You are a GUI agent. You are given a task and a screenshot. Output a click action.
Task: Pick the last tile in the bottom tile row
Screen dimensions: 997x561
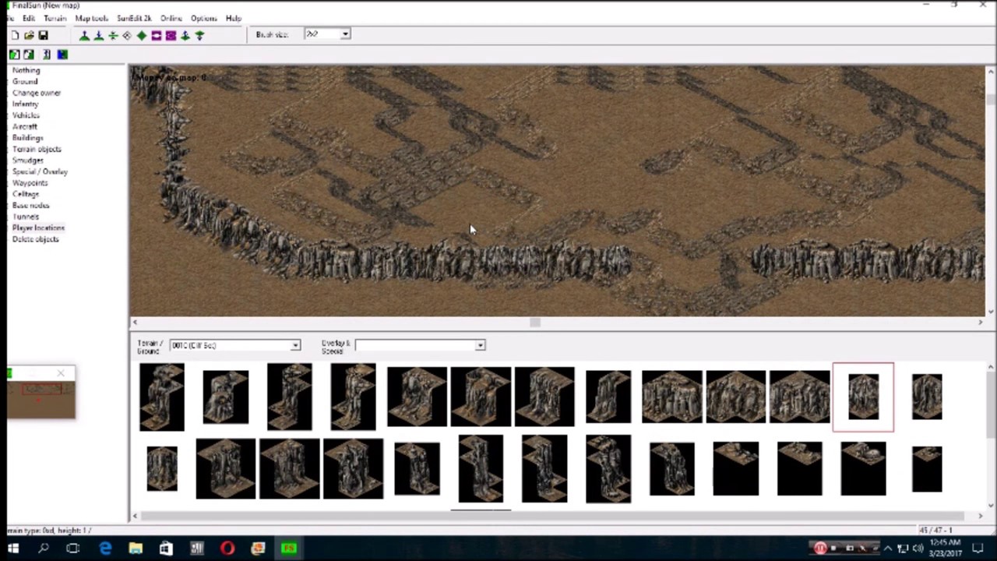pos(927,468)
